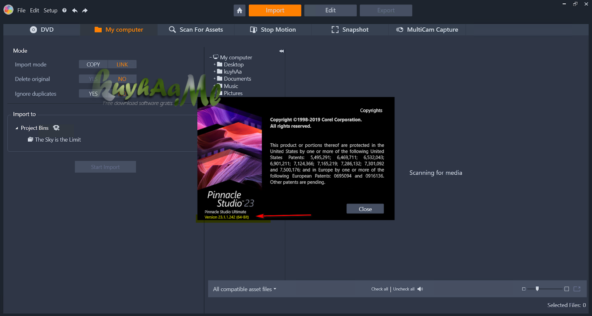Click Uncheck all link

pos(404,289)
